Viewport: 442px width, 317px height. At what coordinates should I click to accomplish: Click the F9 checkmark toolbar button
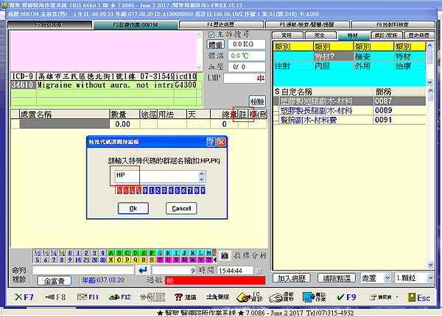coord(346,297)
